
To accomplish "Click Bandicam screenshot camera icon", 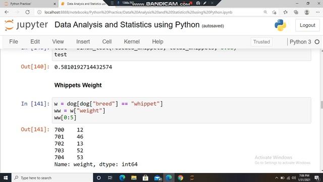I will [x=198, y=3].
